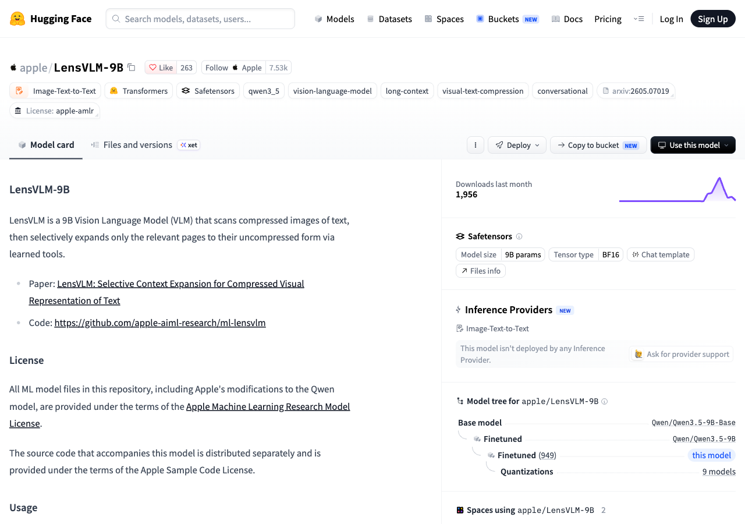Open the License apple-amlr tag
The width and height of the screenshot is (745, 524).
click(55, 111)
